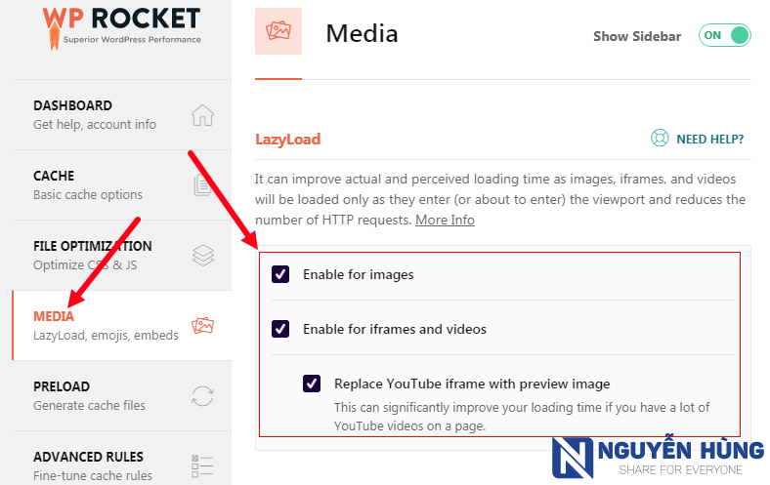Click the Show Sidebar label
Viewport: 770px width, 485px height.
637,36
